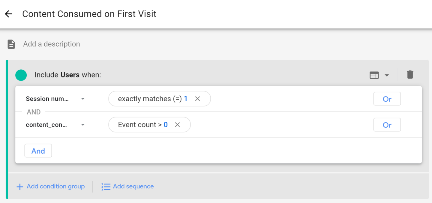Click the back arrow to exit segment editor

tap(8, 14)
